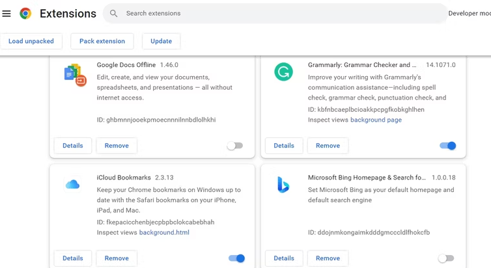Open Details for Google Docs Offline
The image size is (491, 268).
pos(73,146)
